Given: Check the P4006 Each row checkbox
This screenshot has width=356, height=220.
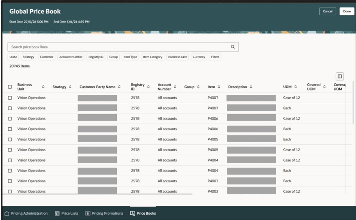Looking at the screenshot, I should [x=10, y=129].
